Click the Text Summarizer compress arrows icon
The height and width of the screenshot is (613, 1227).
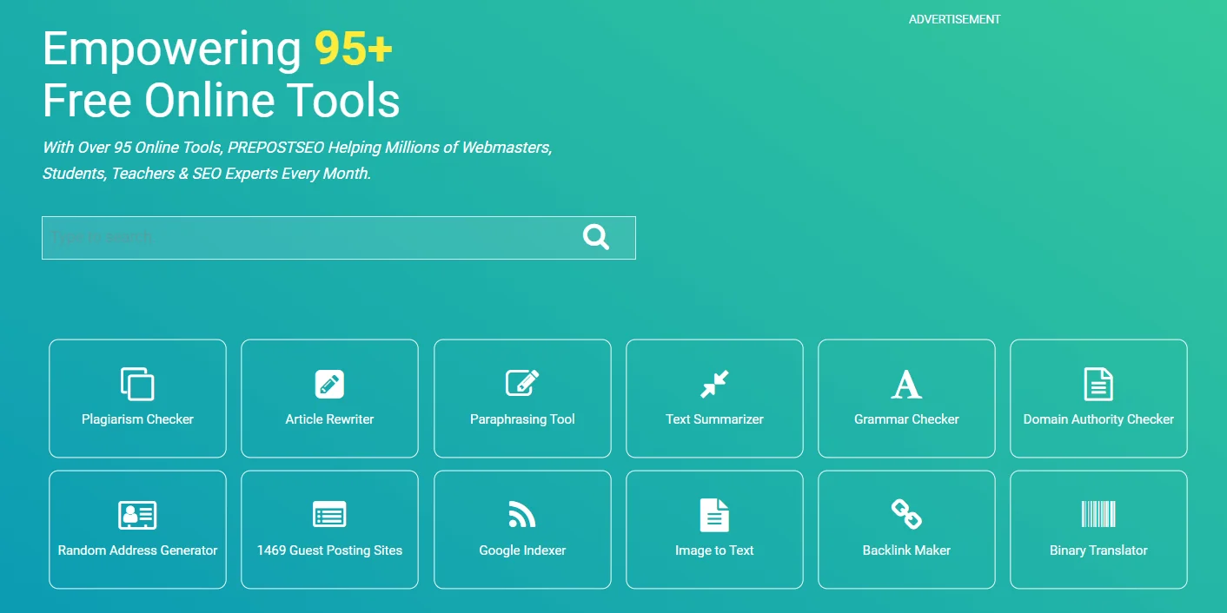point(714,384)
